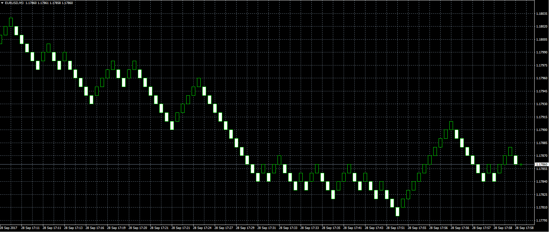The height and width of the screenshot is (232, 549).
Task: Click the EURUSD,M3 chart title text
Action: point(14,3)
